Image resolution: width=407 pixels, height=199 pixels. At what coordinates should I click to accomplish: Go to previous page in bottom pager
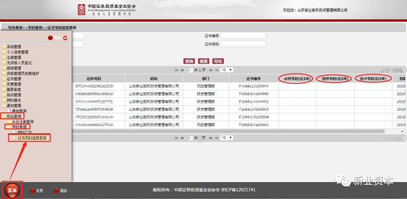point(182,138)
